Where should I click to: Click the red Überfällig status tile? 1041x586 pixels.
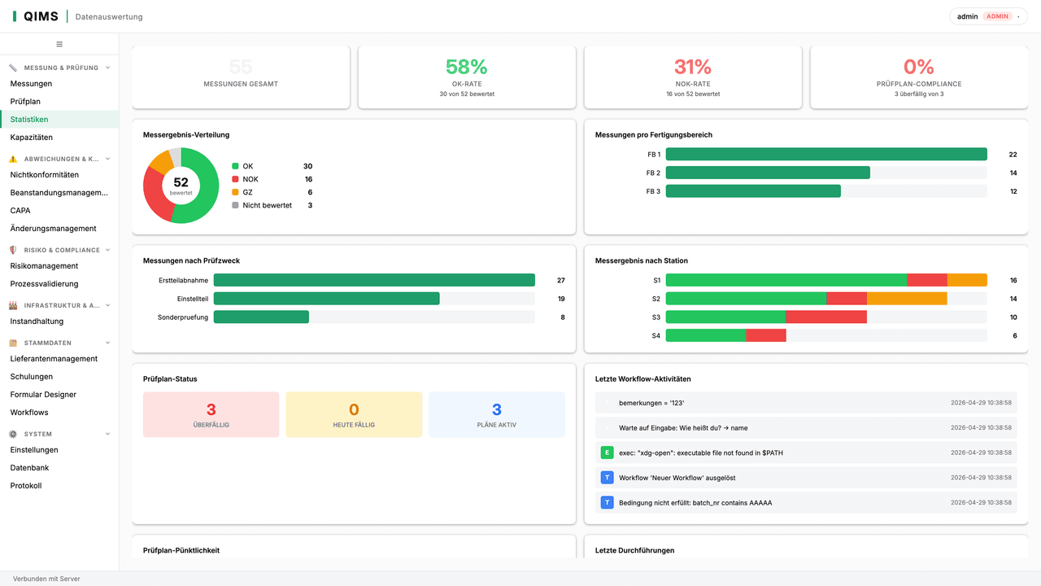[211, 415]
